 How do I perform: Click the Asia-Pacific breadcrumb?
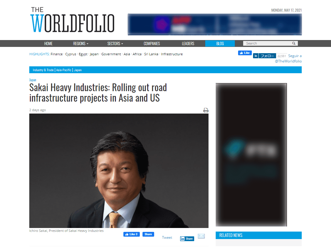pyautogui.click(x=64, y=70)
